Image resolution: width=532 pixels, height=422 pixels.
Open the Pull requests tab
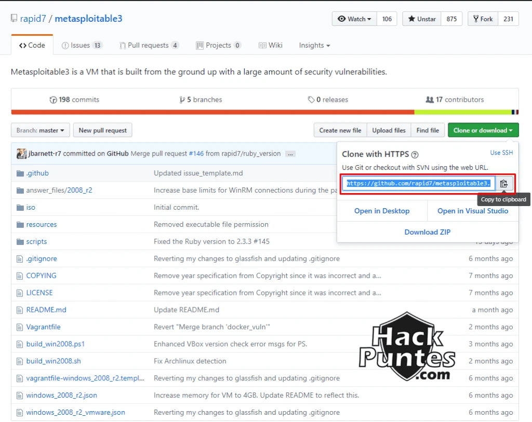[x=149, y=46]
